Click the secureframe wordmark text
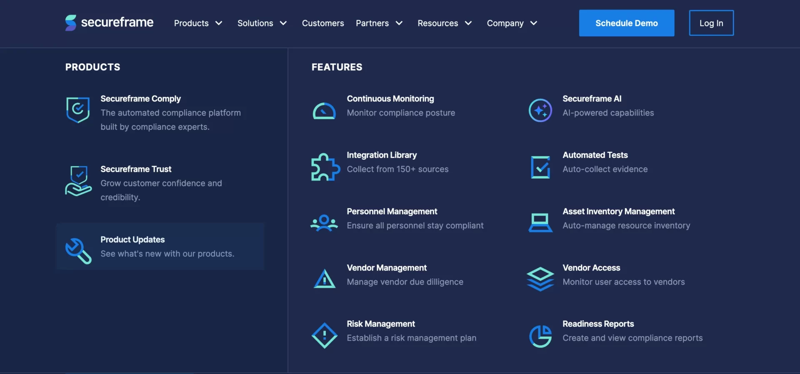 tap(117, 22)
